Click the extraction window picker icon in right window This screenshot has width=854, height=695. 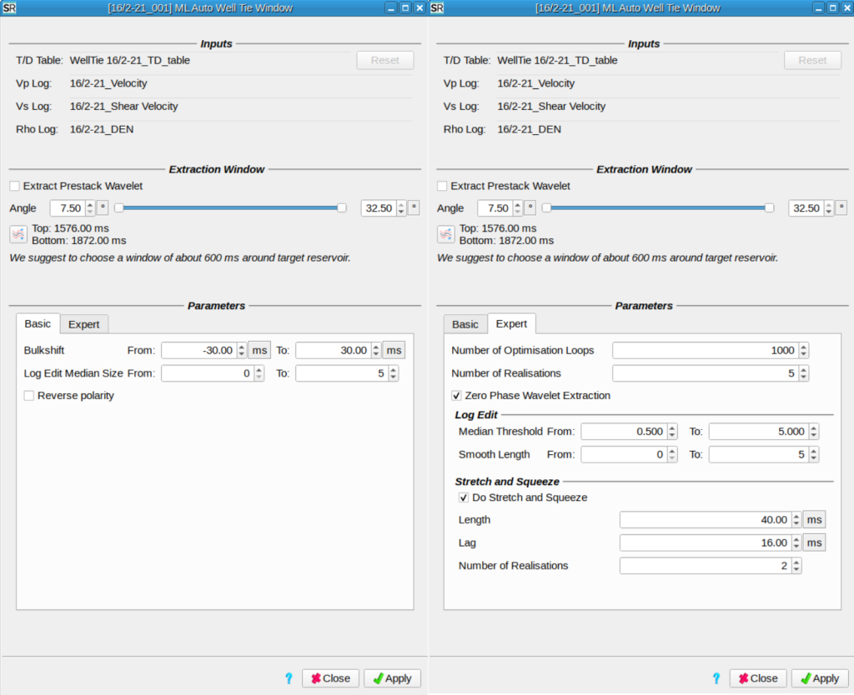446,234
